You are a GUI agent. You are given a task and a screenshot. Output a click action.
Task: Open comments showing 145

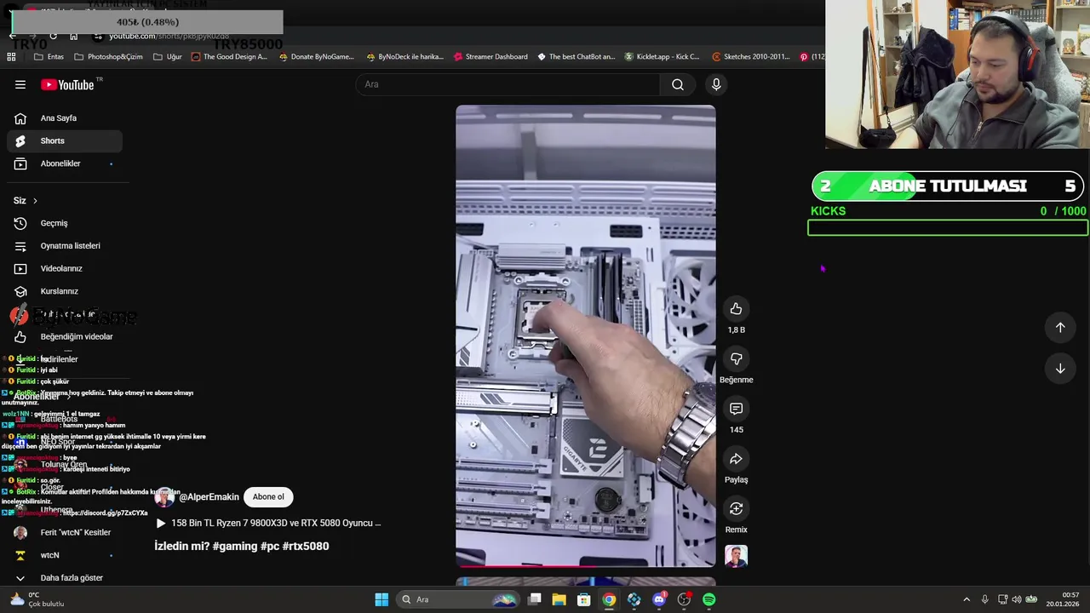click(x=736, y=409)
